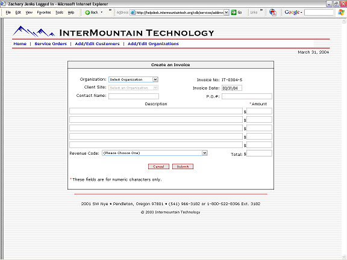347x260 pixels.
Task: Open the Tools menu
Action: point(59,13)
